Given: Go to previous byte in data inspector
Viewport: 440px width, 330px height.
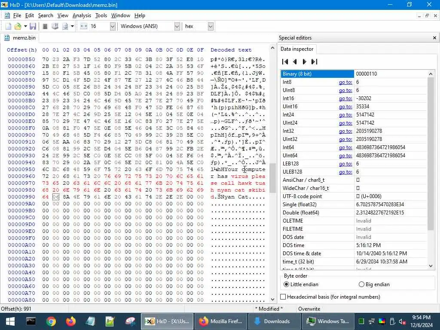Looking at the screenshot, I should [x=295, y=62].
